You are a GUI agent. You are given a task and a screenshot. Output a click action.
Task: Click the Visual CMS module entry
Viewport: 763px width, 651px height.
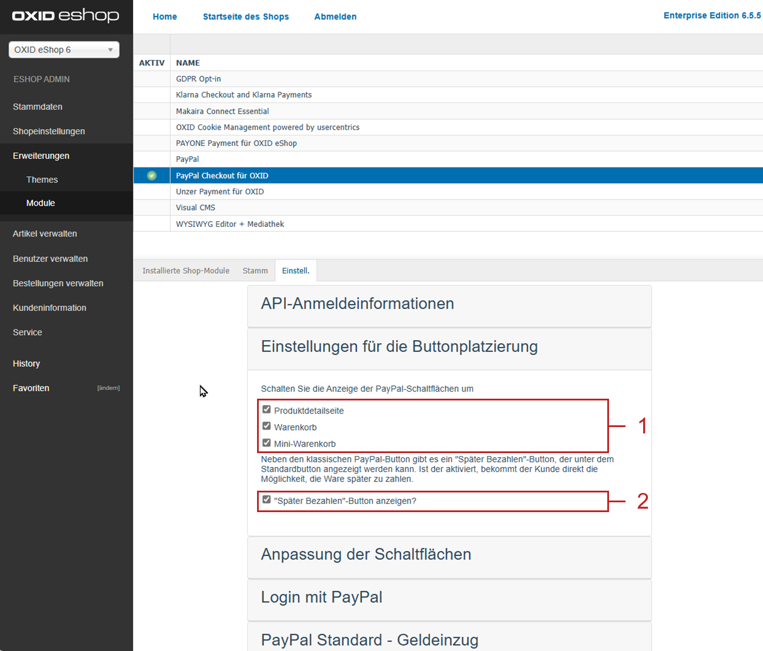click(195, 207)
